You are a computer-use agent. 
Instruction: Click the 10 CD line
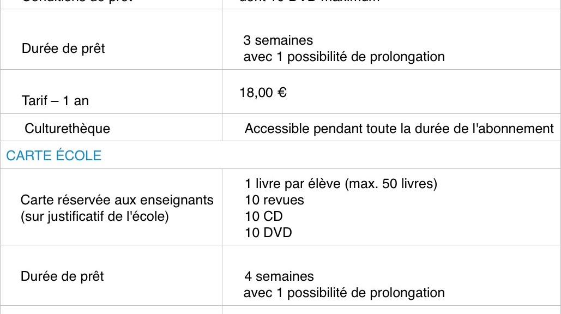[x=264, y=216]
